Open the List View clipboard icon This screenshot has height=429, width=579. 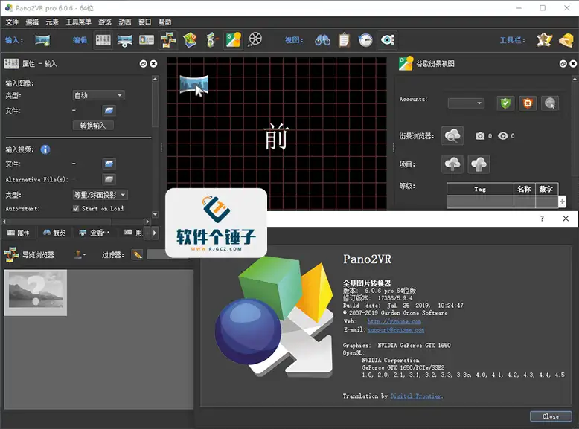(344, 40)
